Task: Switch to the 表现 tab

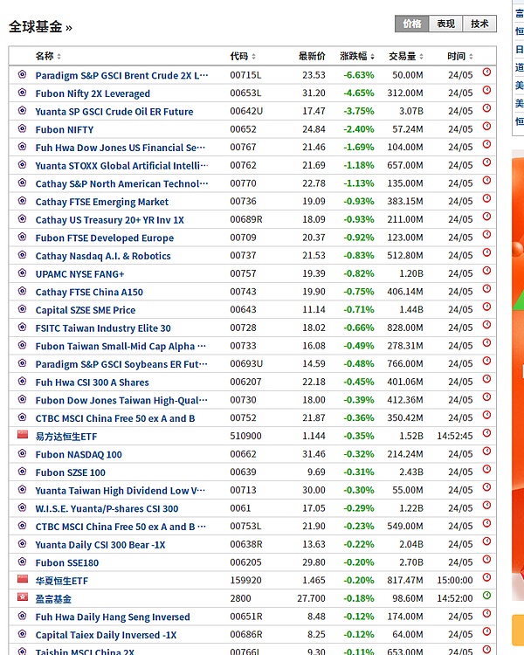Action: tap(445, 24)
